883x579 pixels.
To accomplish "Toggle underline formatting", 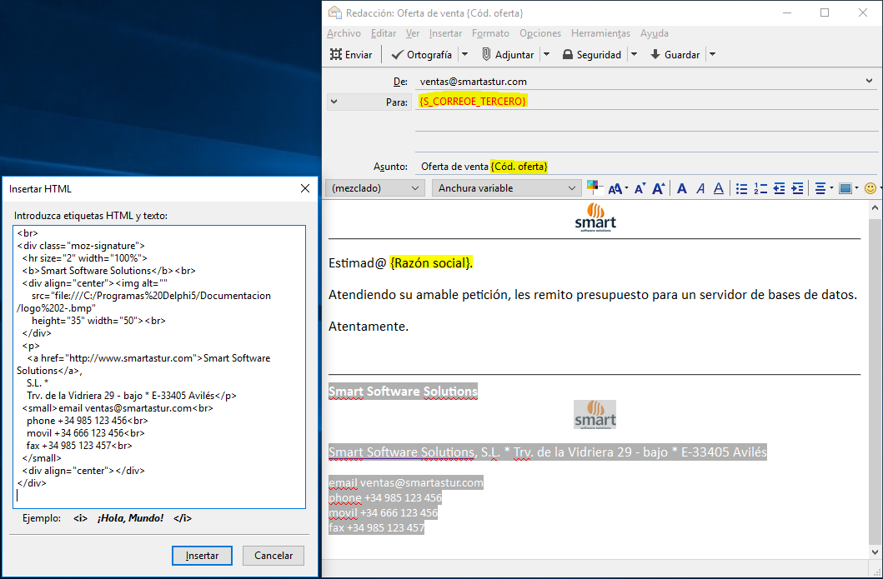I will click(719, 188).
